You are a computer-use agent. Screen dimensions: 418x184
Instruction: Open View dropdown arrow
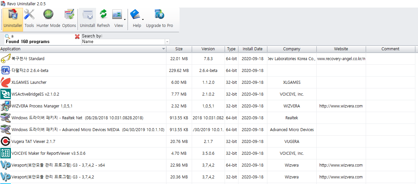click(x=125, y=19)
